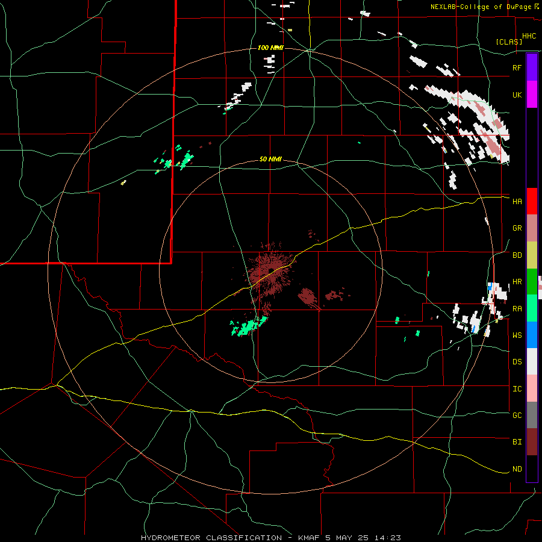Click the IC light pink legend swatch
This screenshot has height=542, width=542.
tap(532, 388)
